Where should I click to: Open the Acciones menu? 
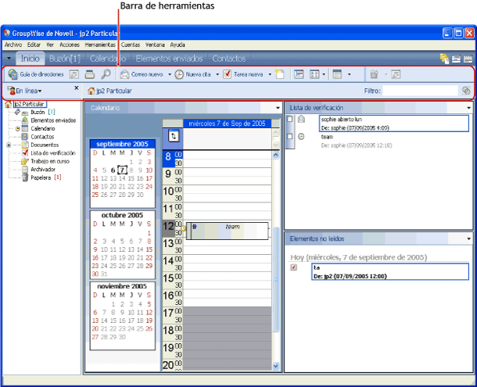tap(70, 45)
